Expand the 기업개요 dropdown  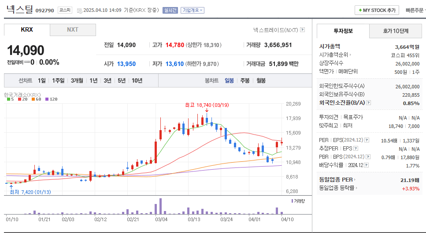193,10
